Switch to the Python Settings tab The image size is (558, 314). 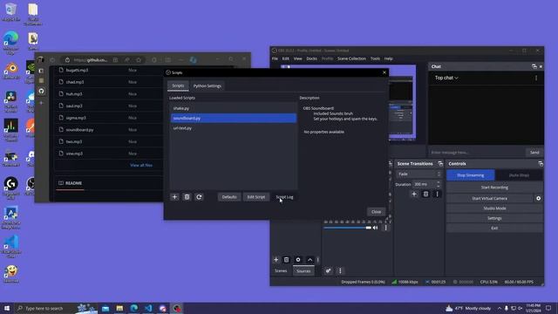click(208, 85)
